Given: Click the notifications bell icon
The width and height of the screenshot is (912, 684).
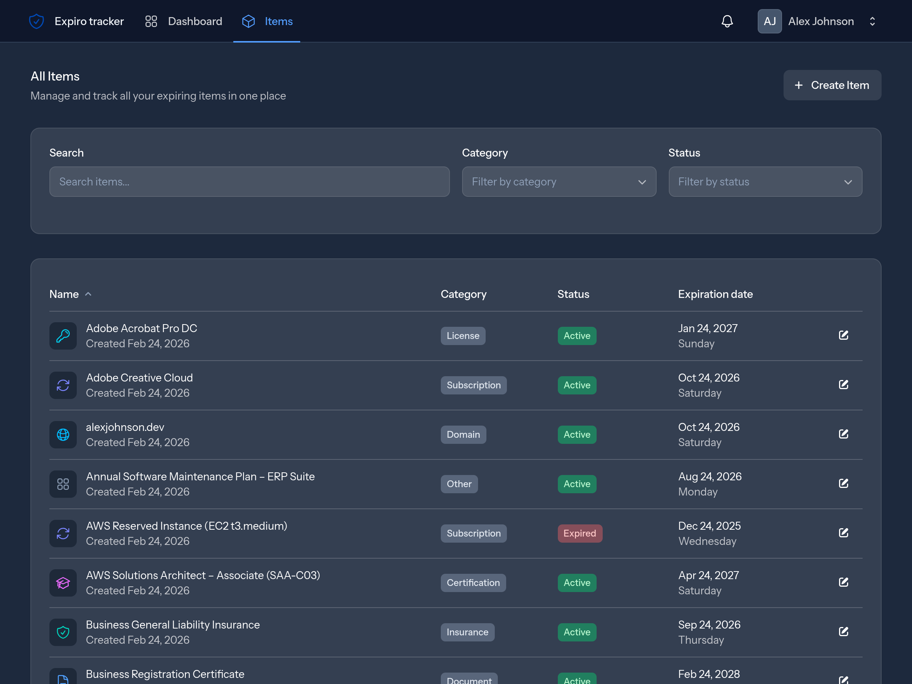Looking at the screenshot, I should 727,21.
